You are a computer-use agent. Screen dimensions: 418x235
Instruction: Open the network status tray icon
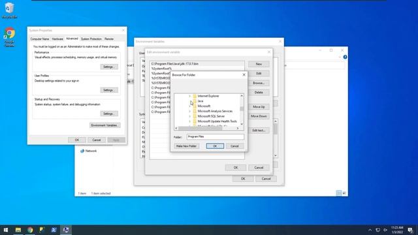click(378, 230)
